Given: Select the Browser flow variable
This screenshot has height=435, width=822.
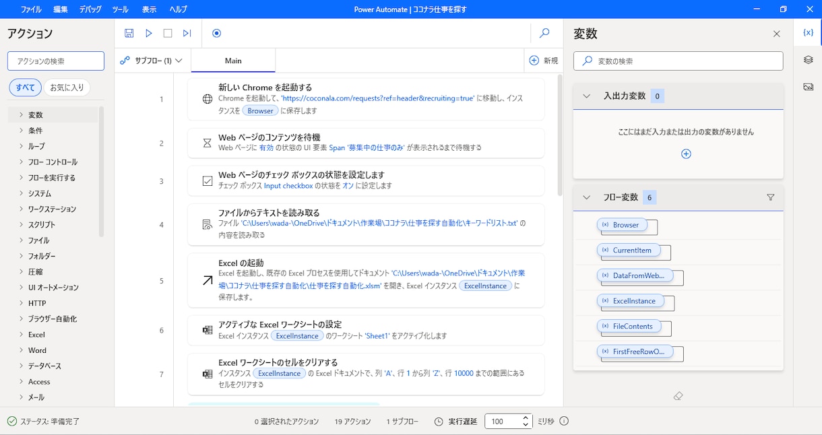Looking at the screenshot, I should click(621, 225).
